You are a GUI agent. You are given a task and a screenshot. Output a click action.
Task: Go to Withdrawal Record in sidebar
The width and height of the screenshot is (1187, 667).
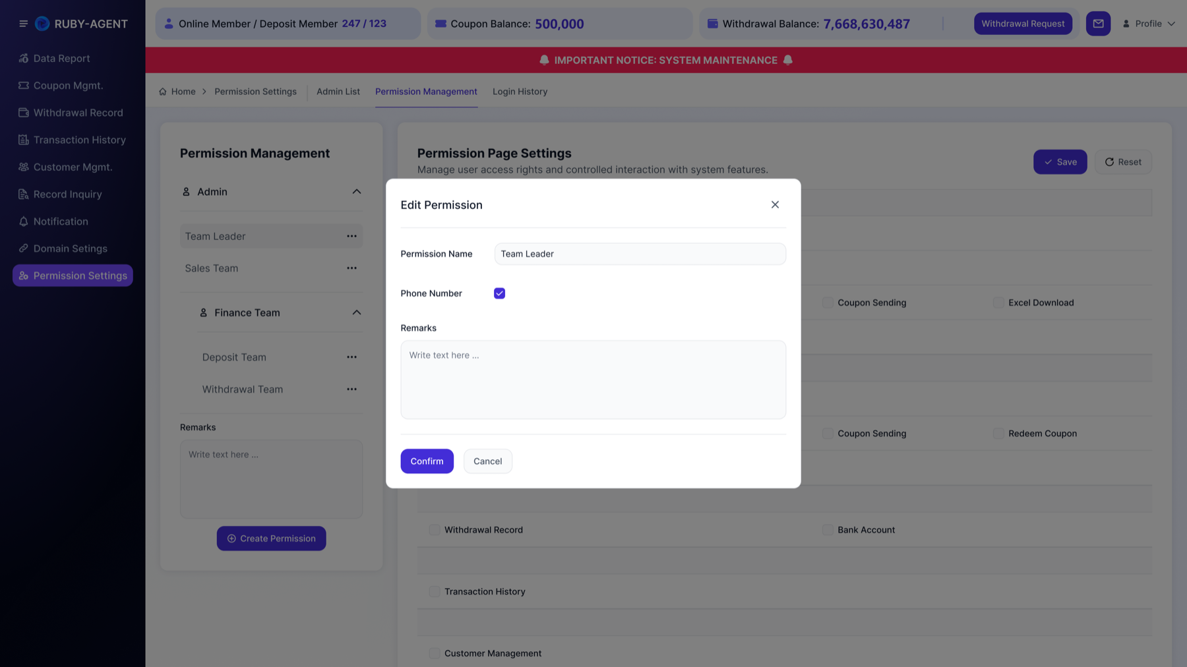[x=73, y=113]
